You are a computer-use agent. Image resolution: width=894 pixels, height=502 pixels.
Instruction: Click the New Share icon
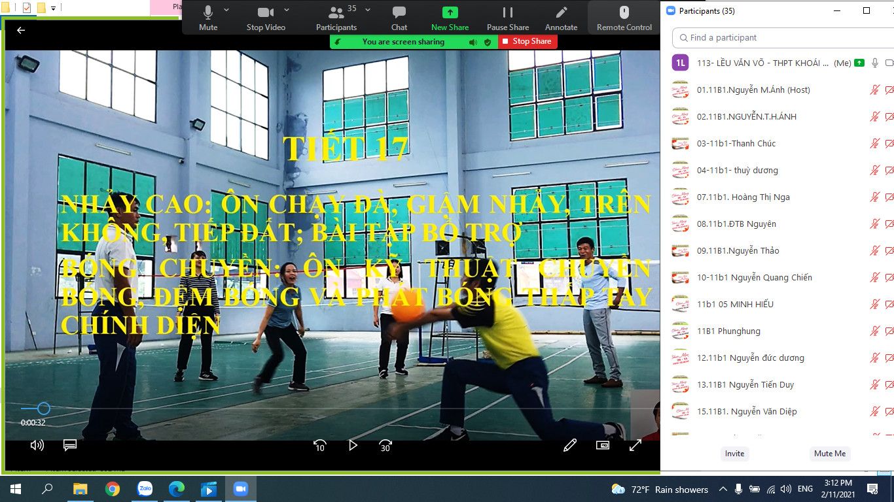point(450,13)
